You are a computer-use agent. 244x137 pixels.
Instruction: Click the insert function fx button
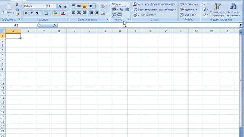(55, 25)
